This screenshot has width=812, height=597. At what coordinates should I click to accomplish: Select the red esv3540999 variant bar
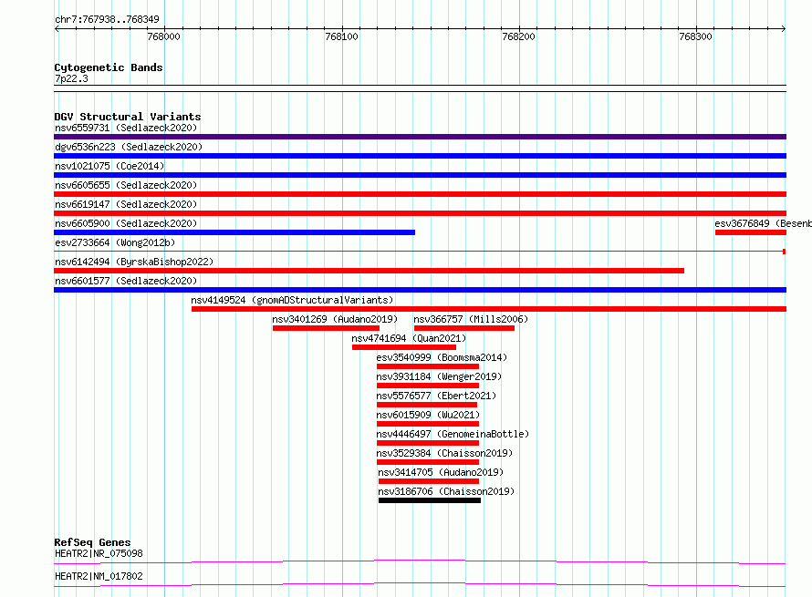coord(428,366)
